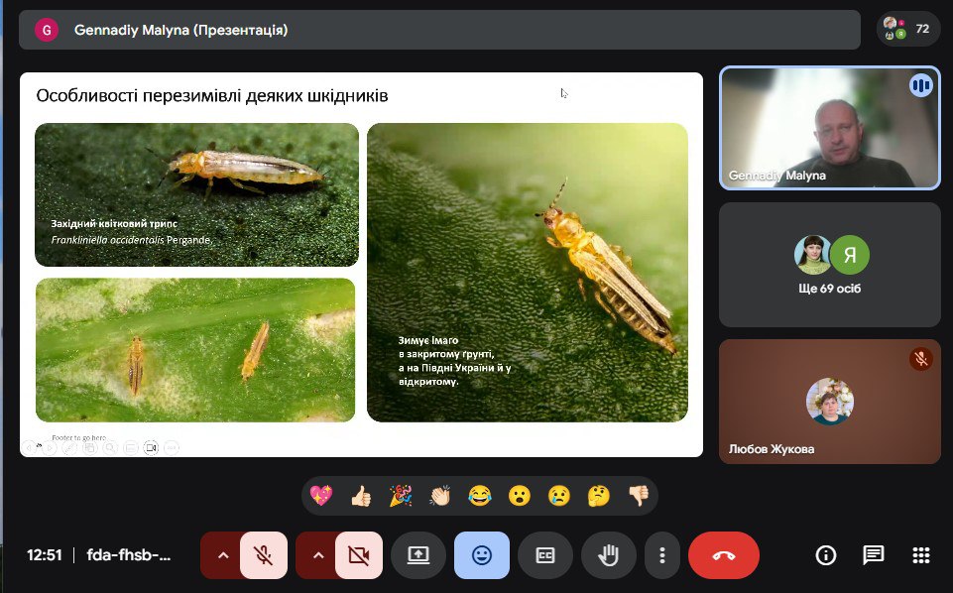Open the chat panel icon

pos(873,555)
